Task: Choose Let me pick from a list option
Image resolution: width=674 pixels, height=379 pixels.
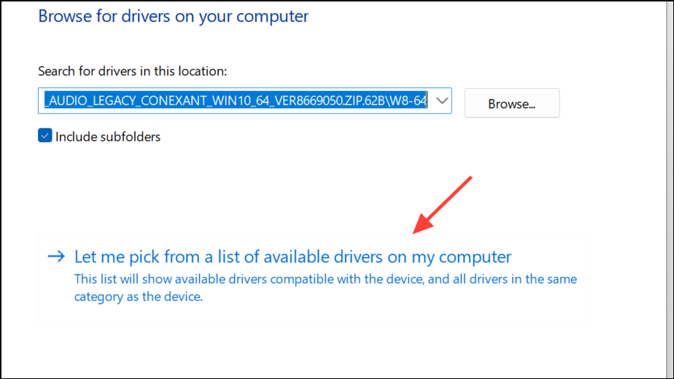Action: click(x=293, y=257)
